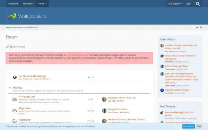Open the Forum dropdown menu
The image size is (208, 130).
42,3
